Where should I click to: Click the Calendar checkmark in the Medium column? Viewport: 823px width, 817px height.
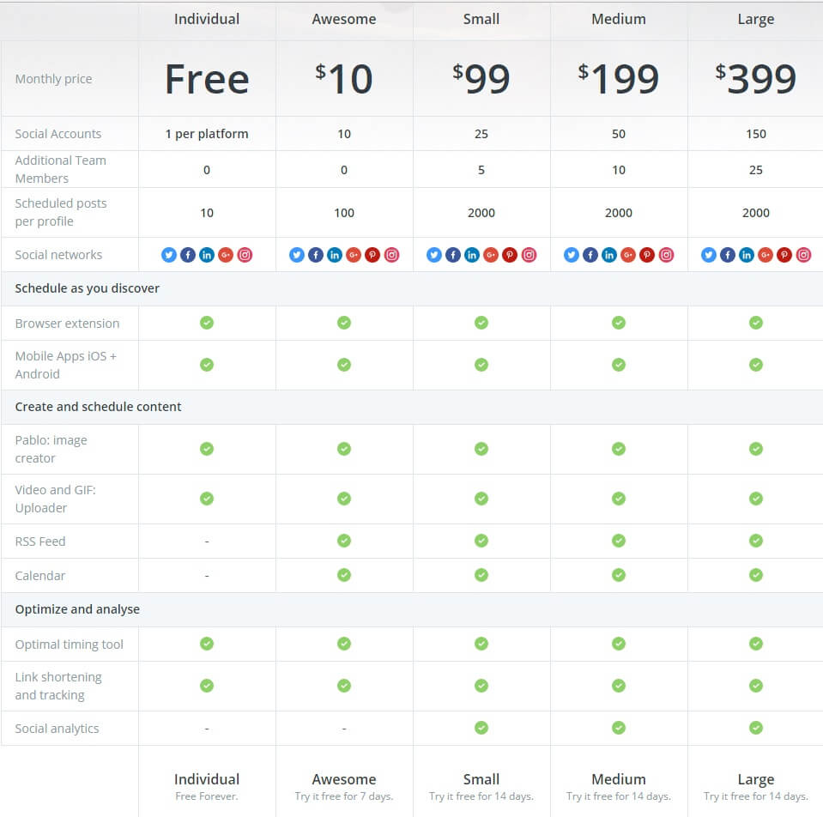tap(619, 575)
